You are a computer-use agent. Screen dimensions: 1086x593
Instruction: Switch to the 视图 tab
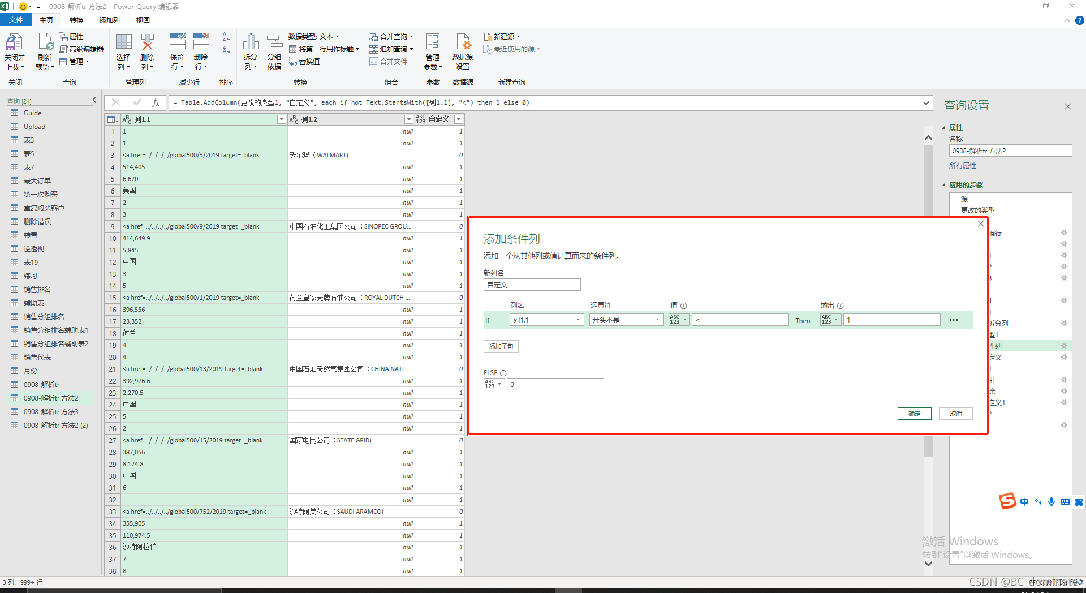tap(143, 20)
